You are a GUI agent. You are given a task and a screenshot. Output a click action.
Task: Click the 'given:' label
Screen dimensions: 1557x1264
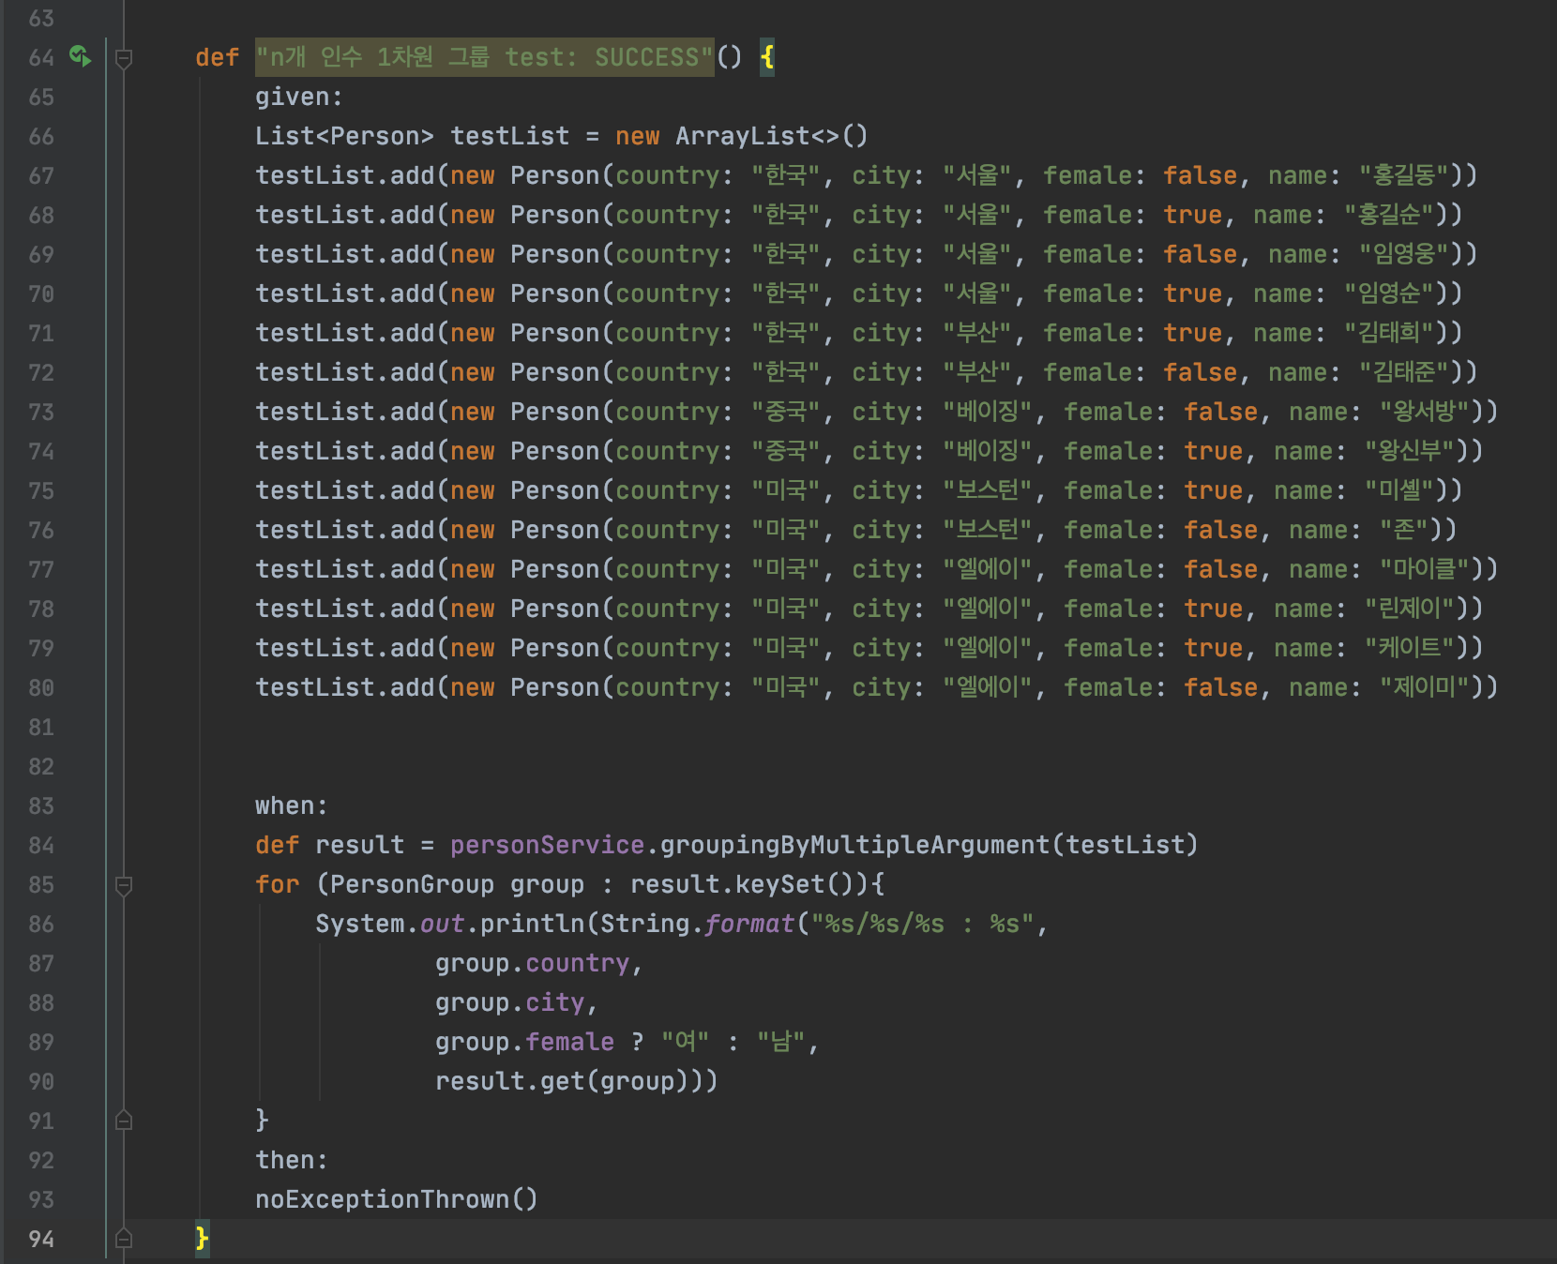[x=299, y=98]
